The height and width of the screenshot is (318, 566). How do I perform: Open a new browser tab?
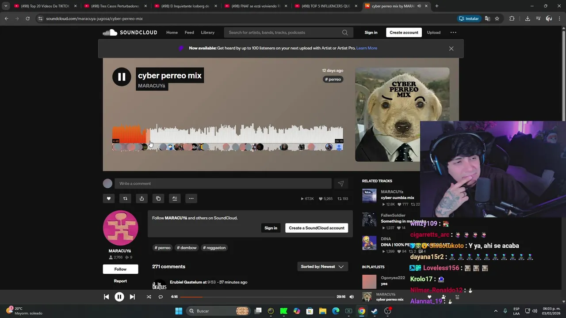437,6
